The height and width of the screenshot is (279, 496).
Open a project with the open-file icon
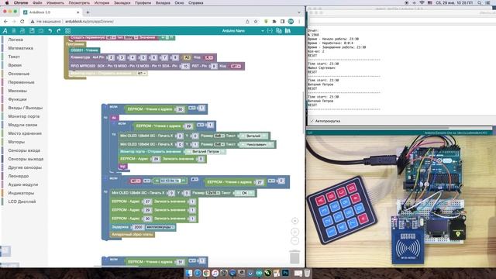tap(22, 31)
